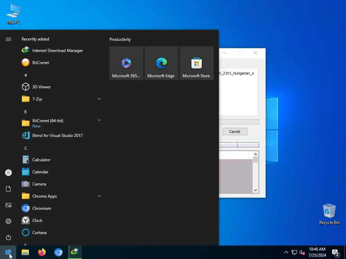This screenshot has height=259, width=346.
Task: Click the Productivity group header
Action: pos(120,39)
